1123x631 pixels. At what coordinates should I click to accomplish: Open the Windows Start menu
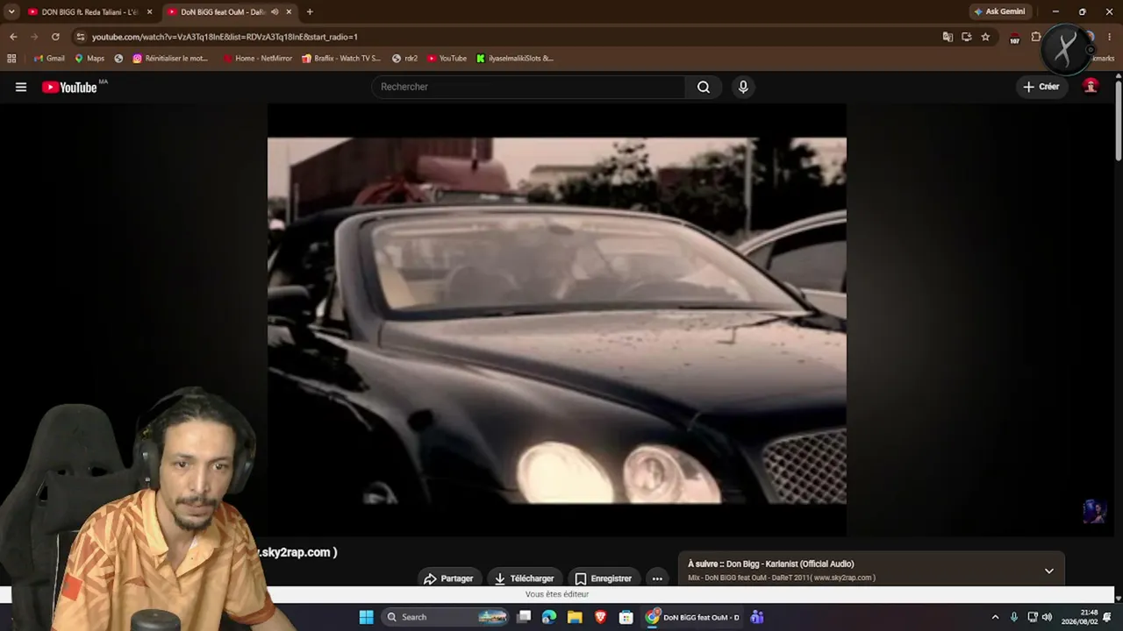click(x=367, y=617)
